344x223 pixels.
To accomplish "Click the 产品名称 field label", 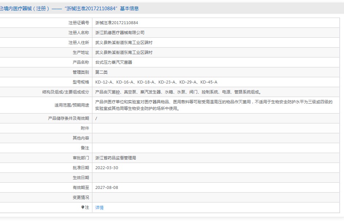I will (x=81, y=62).
